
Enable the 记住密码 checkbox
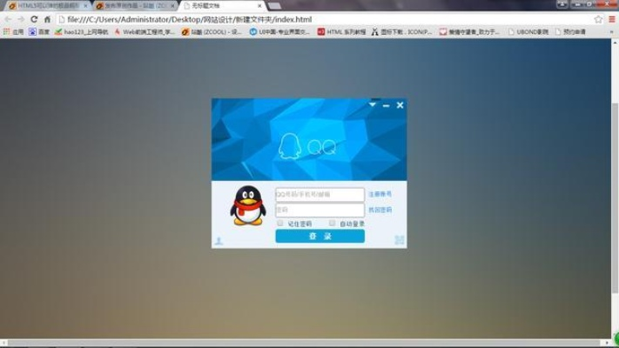click(x=280, y=224)
